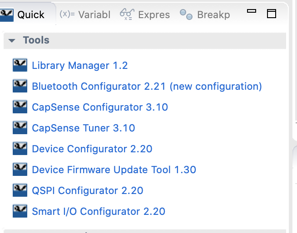Click the CapSense Configurator tool icon
Image resolution: width=297 pixels, height=233 pixels.
click(x=20, y=107)
